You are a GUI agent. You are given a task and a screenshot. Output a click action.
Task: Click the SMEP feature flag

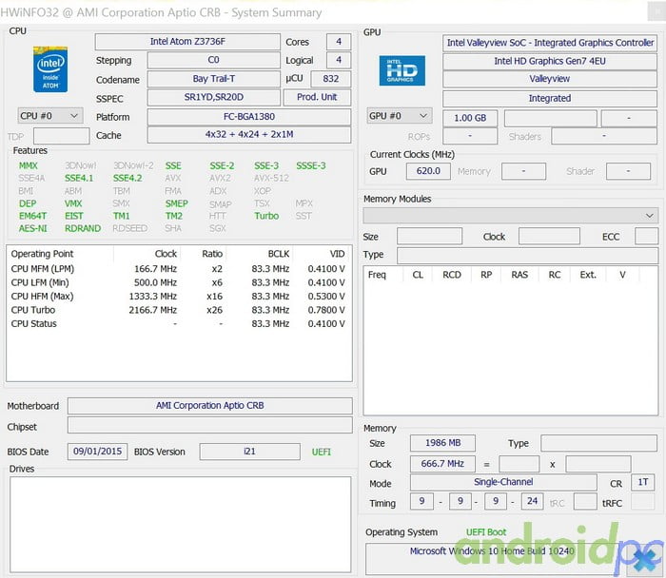coord(177,203)
